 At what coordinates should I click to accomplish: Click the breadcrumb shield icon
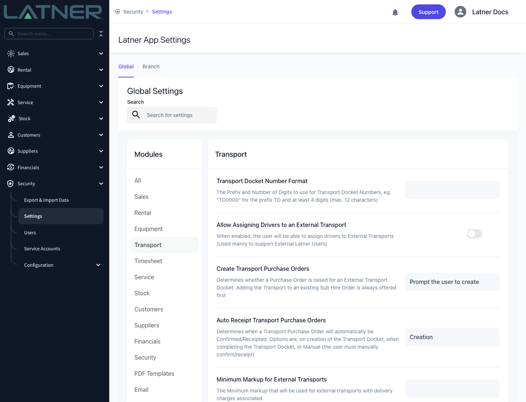[x=118, y=12]
